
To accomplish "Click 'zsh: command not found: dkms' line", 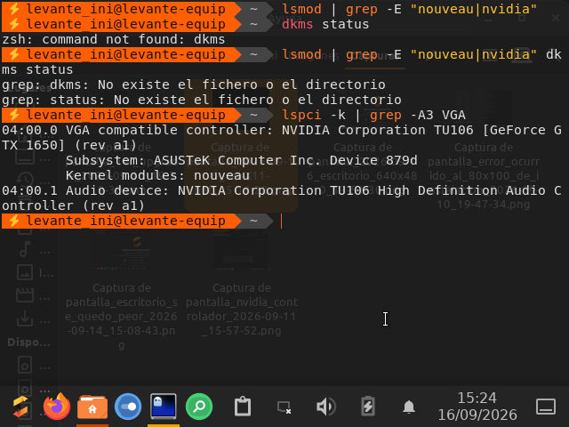I will click(x=114, y=39).
